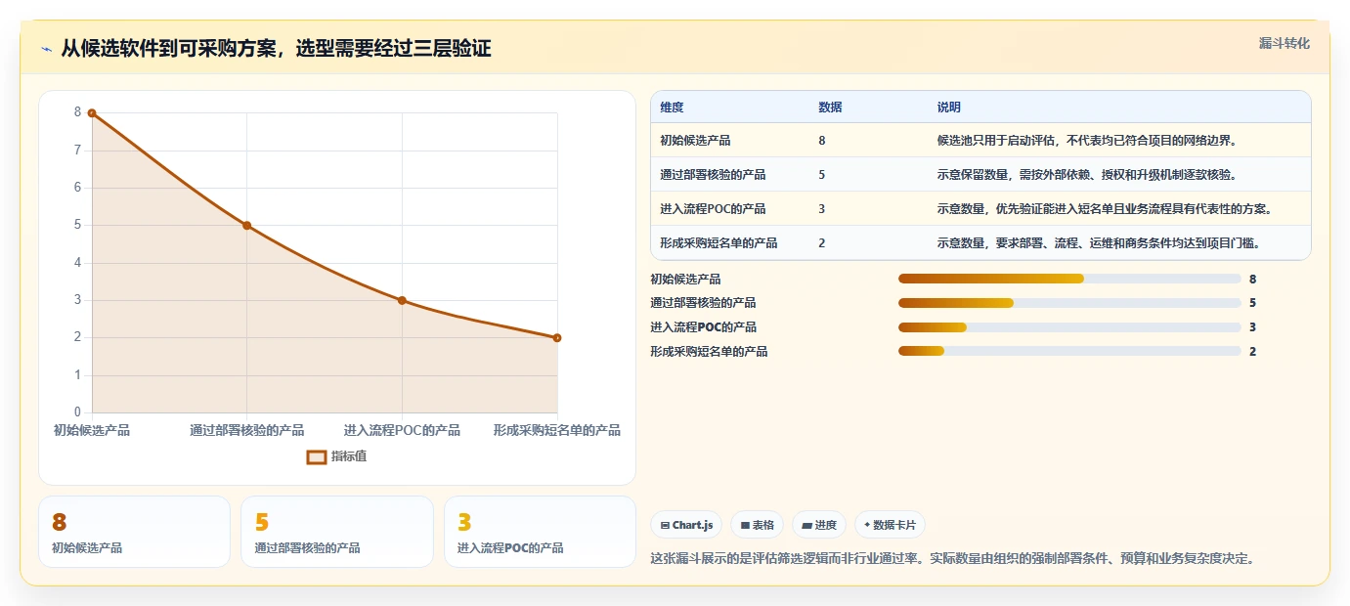Click the chart data point at value 8
Image resolution: width=1350 pixels, height=606 pixels.
92,113
